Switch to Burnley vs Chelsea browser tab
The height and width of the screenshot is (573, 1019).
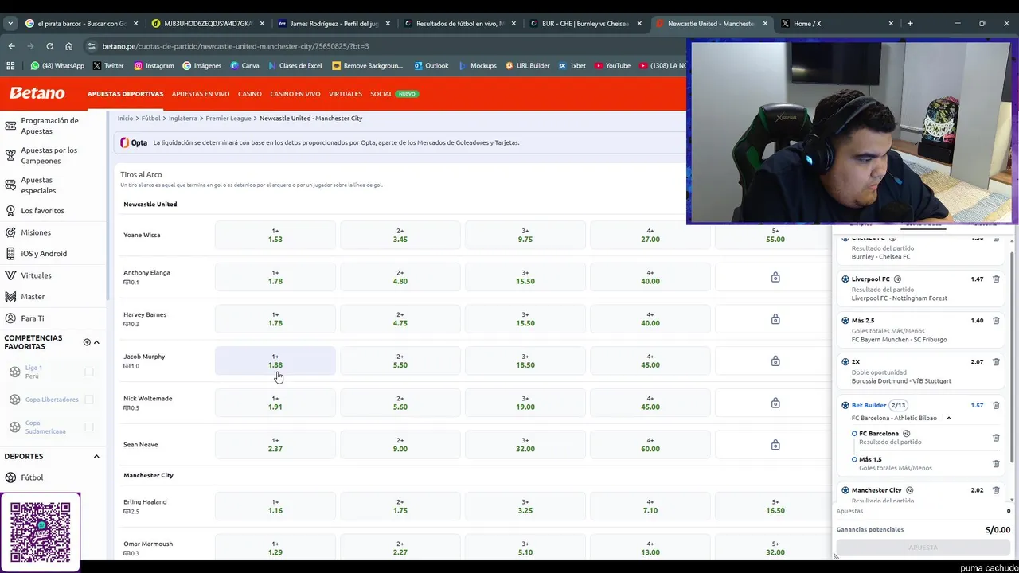[x=585, y=23]
